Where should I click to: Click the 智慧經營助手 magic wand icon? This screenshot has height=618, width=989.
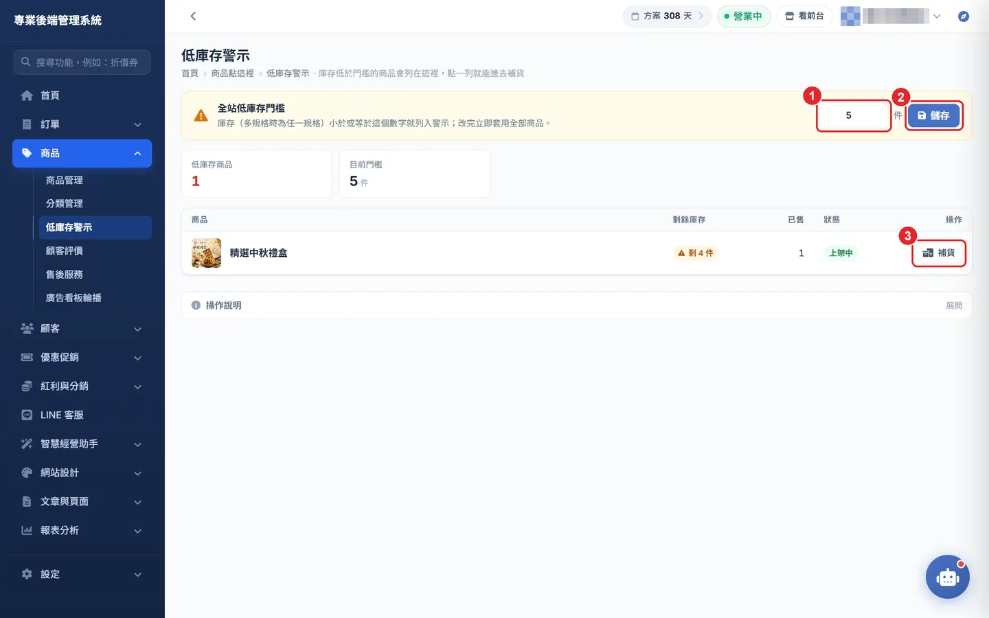coord(27,444)
